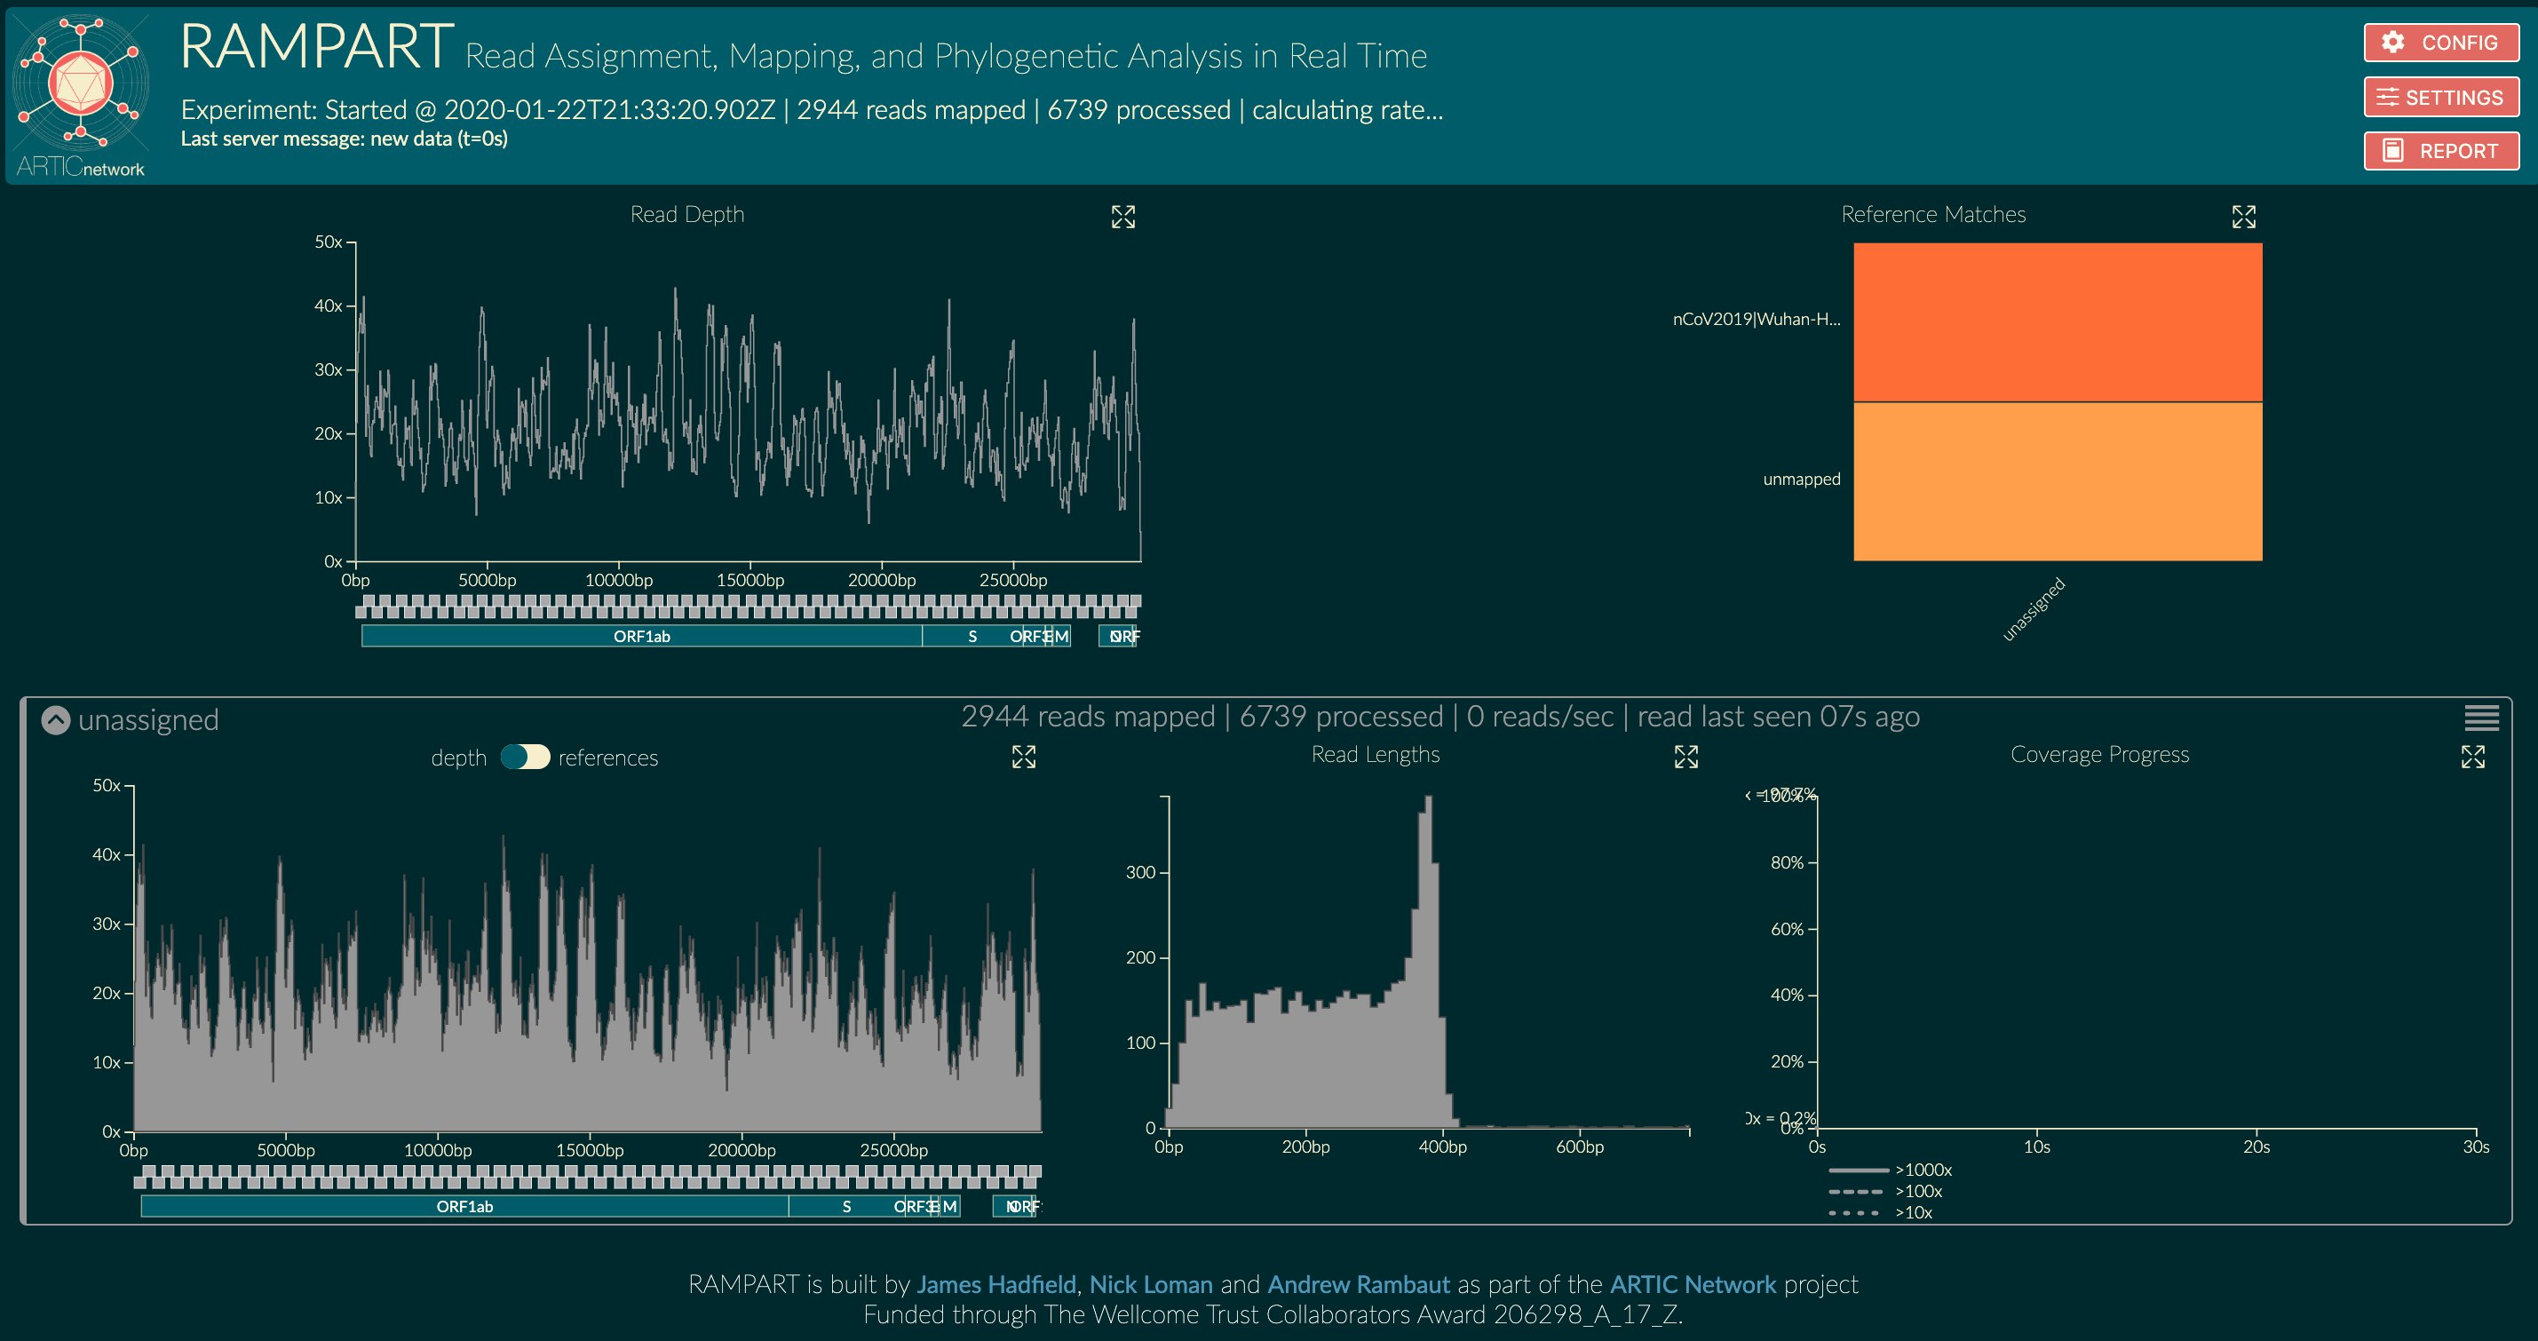
Task: Open the SETTINGS panel
Action: (2440, 97)
